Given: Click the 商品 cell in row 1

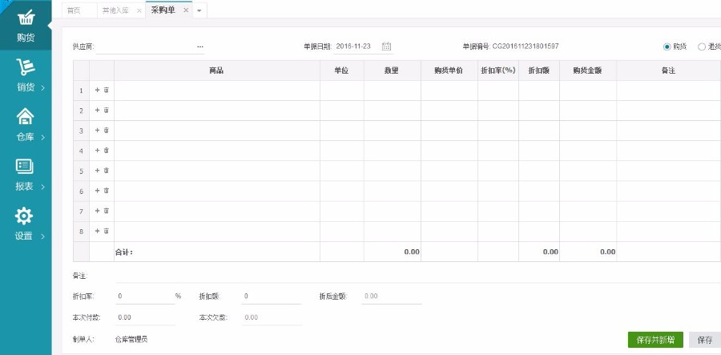Looking at the screenshot, I should (217, 91).
